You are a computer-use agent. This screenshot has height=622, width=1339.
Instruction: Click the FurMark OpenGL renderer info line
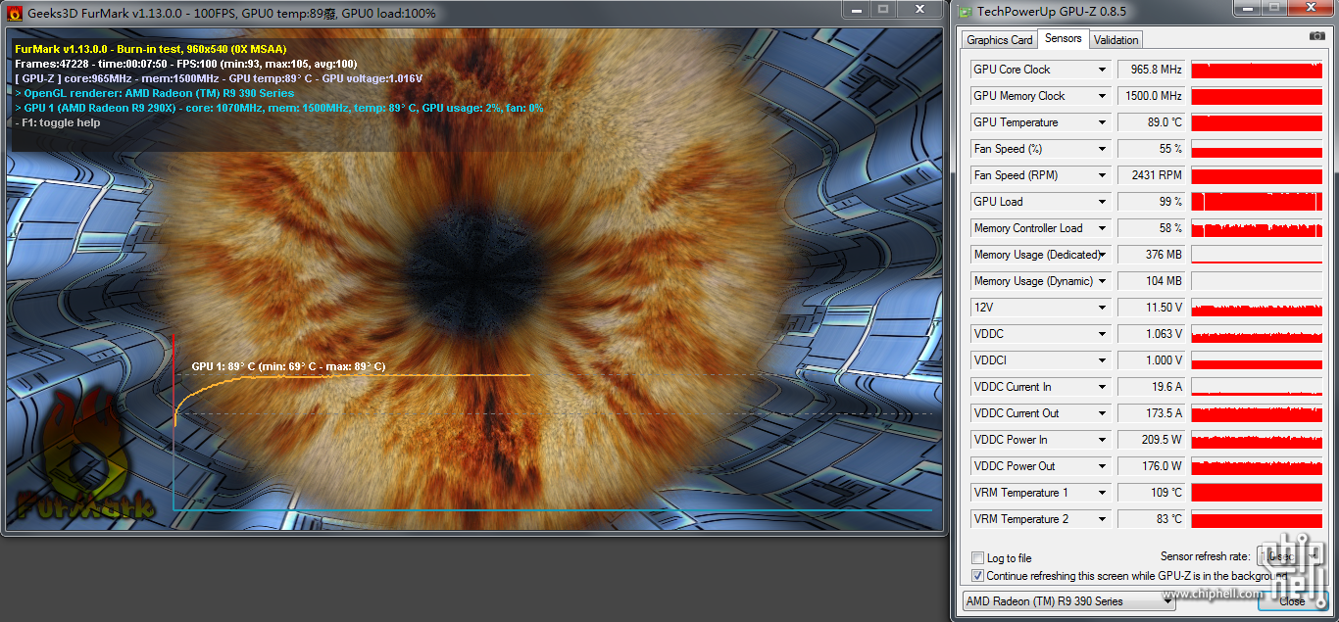[x=155, y=93]
